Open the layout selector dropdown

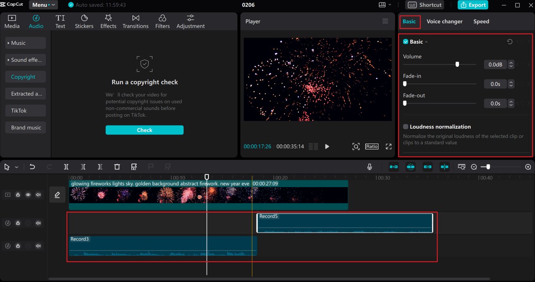click(385, 5)
